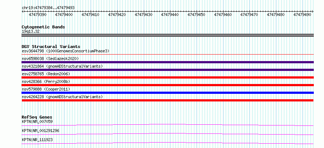Click the red nsv4264228 variant bar
Viewport: 324px width, 148px height.
pyautogui.click(x=167, y=100)
